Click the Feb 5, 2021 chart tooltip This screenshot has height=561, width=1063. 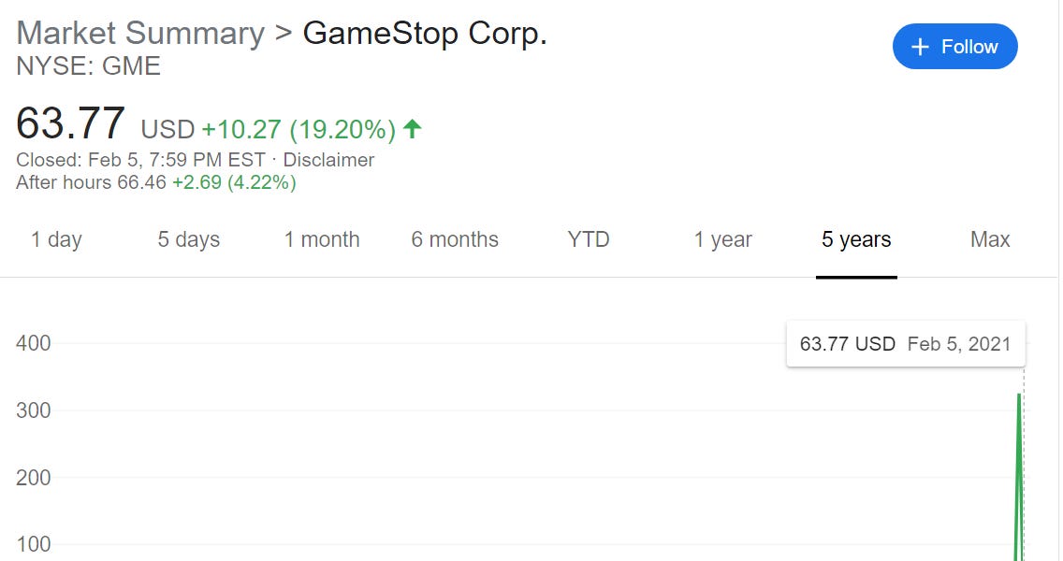click(x=906, y=344)
